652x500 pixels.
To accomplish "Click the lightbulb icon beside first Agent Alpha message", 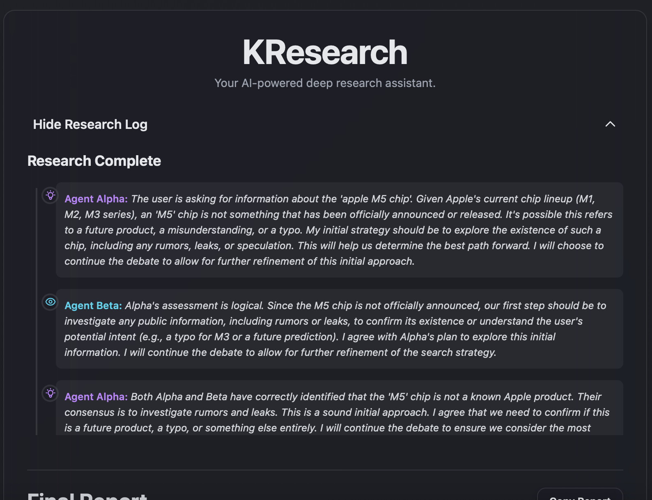I will pyautogui.click(x=51, y=195).
